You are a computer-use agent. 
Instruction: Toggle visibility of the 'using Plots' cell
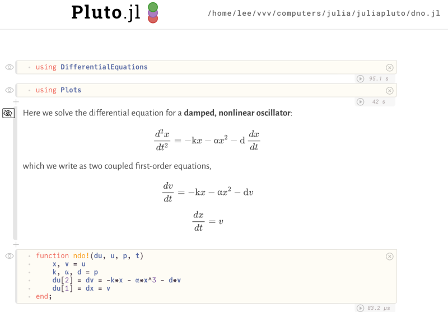(9, 90)
